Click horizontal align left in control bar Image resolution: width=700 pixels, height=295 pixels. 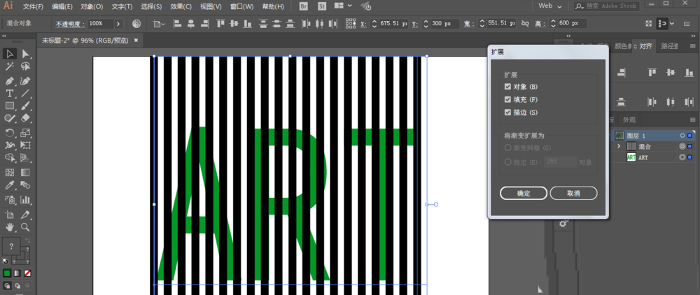click(177, 23)
